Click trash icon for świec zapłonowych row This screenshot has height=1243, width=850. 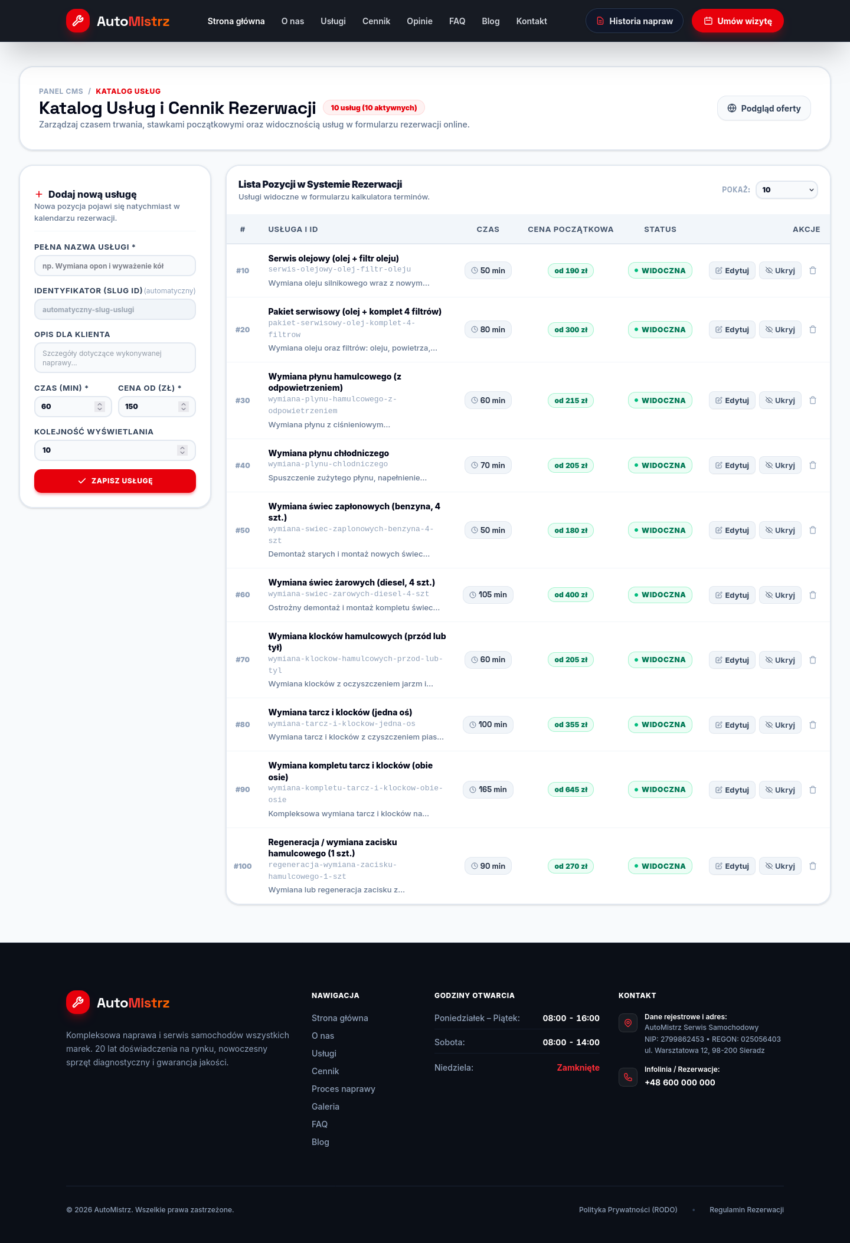coord(813,530)
